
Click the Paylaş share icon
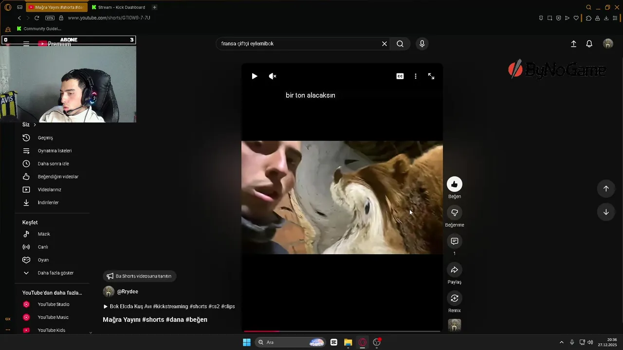pyautogui.click(x=455, y=270)
